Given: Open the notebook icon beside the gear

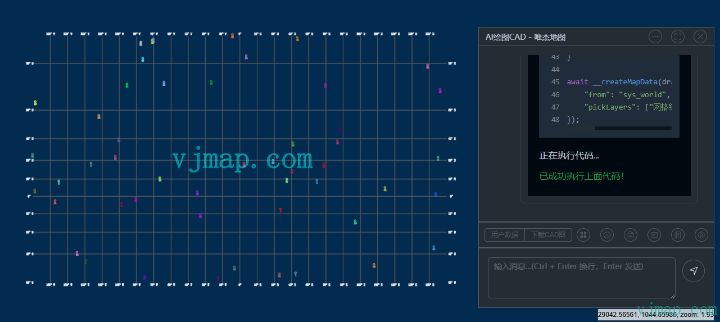Looking at the screenshot, I should [678, 235].
